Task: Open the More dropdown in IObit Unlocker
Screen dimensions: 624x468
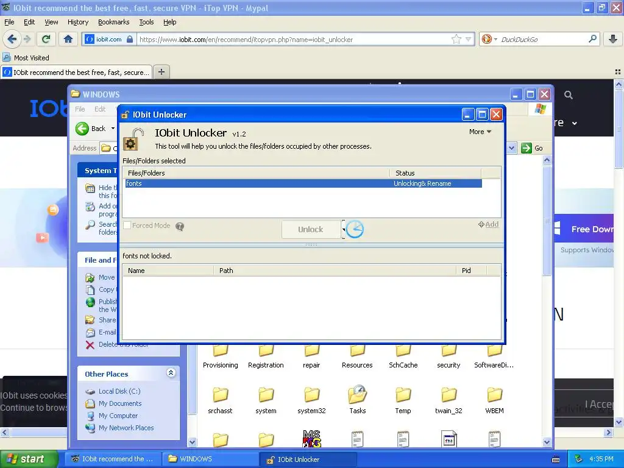Action: tap(480, 132)
